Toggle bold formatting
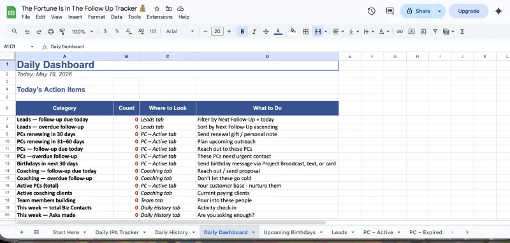 [242, 31]
